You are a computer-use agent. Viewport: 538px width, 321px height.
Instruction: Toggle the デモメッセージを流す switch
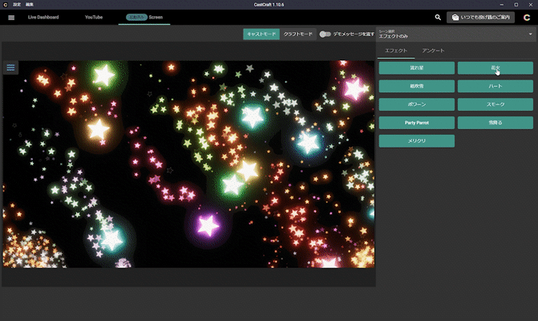tap(326, 34)
